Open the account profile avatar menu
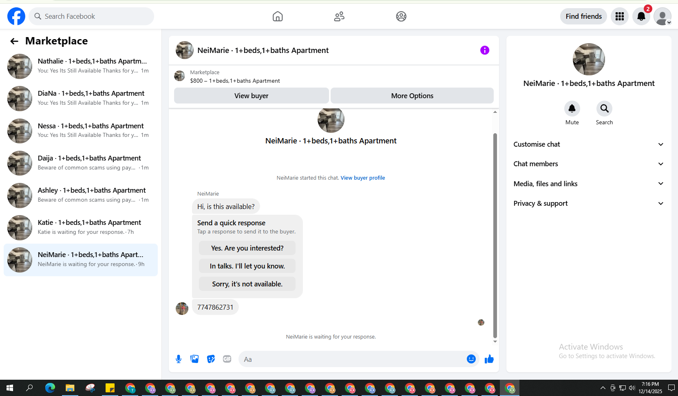 663,16
